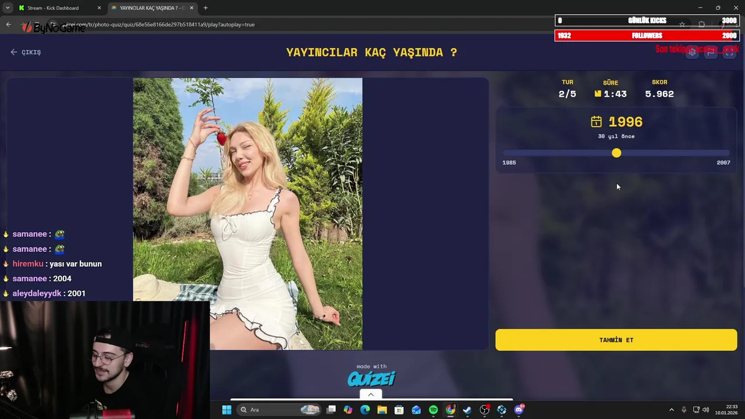The height and width of the screenshot is (419, 745).
Task: Click the SKOR value 5.962
Action: (659, 94)
